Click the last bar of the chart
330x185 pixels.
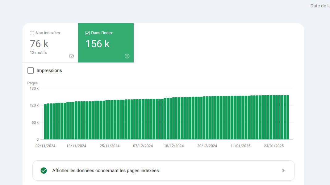288,117
